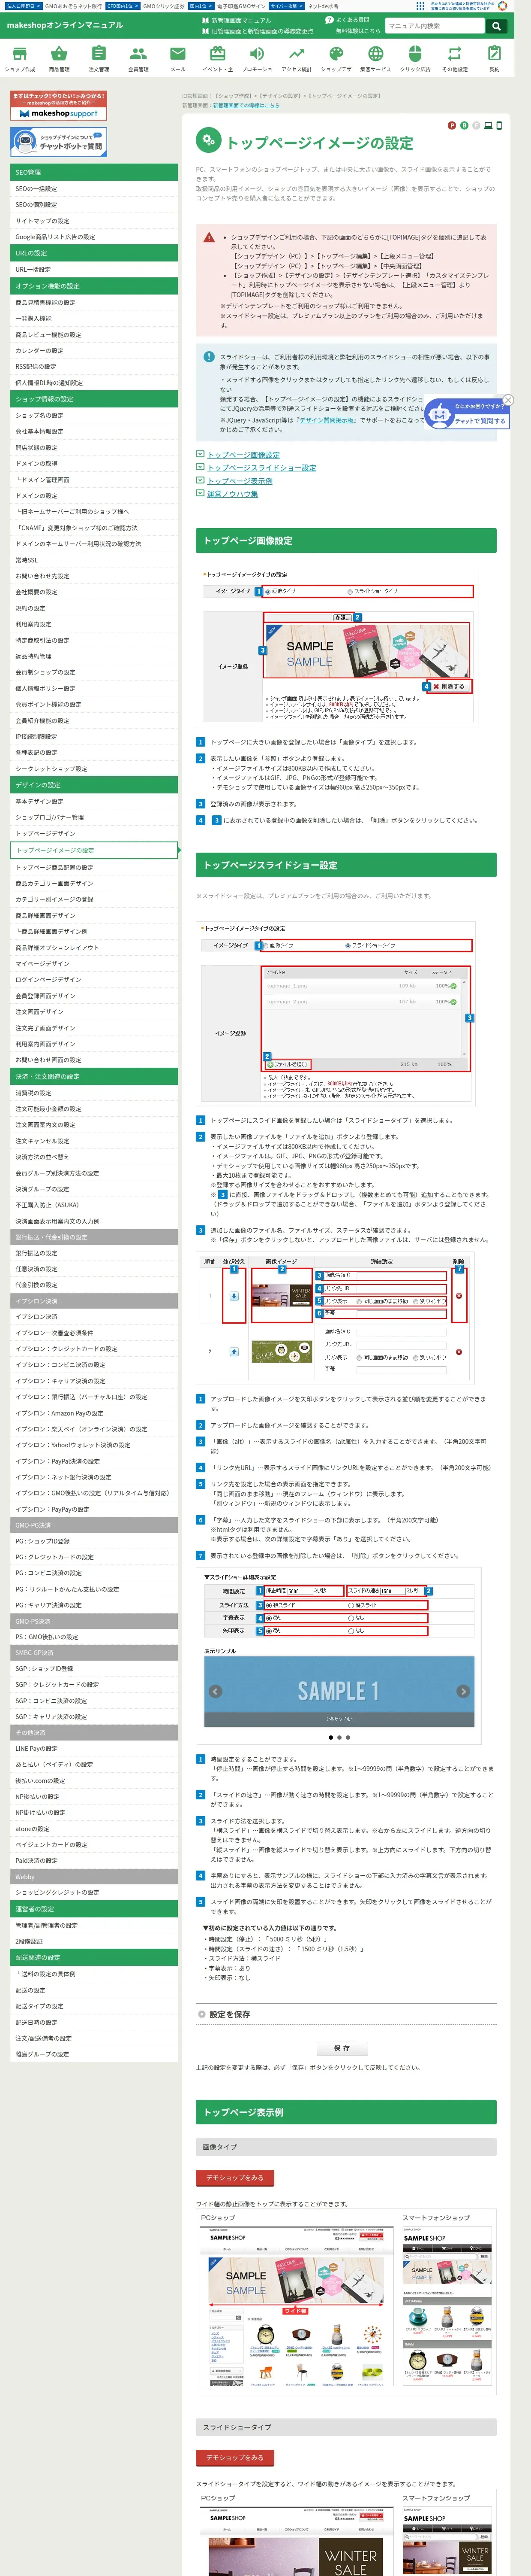Follow 新管理画面での導線はこちら link
This screenshot has height=2576, width=531.
[246, 105]
